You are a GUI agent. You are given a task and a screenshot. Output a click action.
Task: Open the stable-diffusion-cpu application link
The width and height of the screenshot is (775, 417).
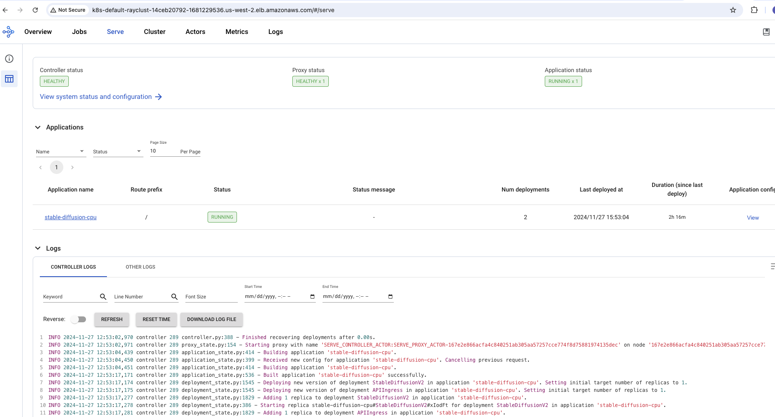(x=70, y=217)
